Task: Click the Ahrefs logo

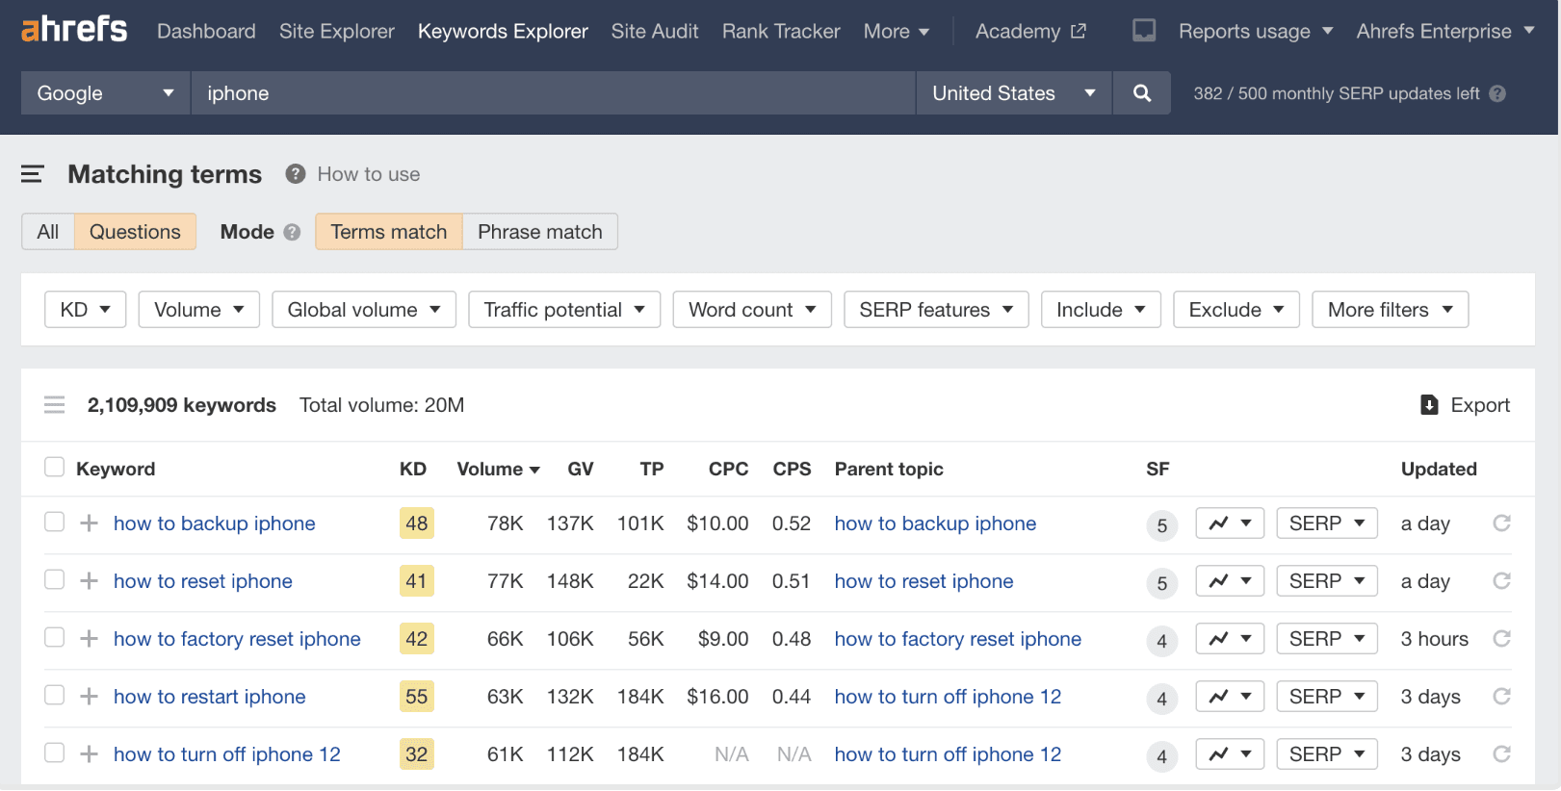Action: click(74, 30)
